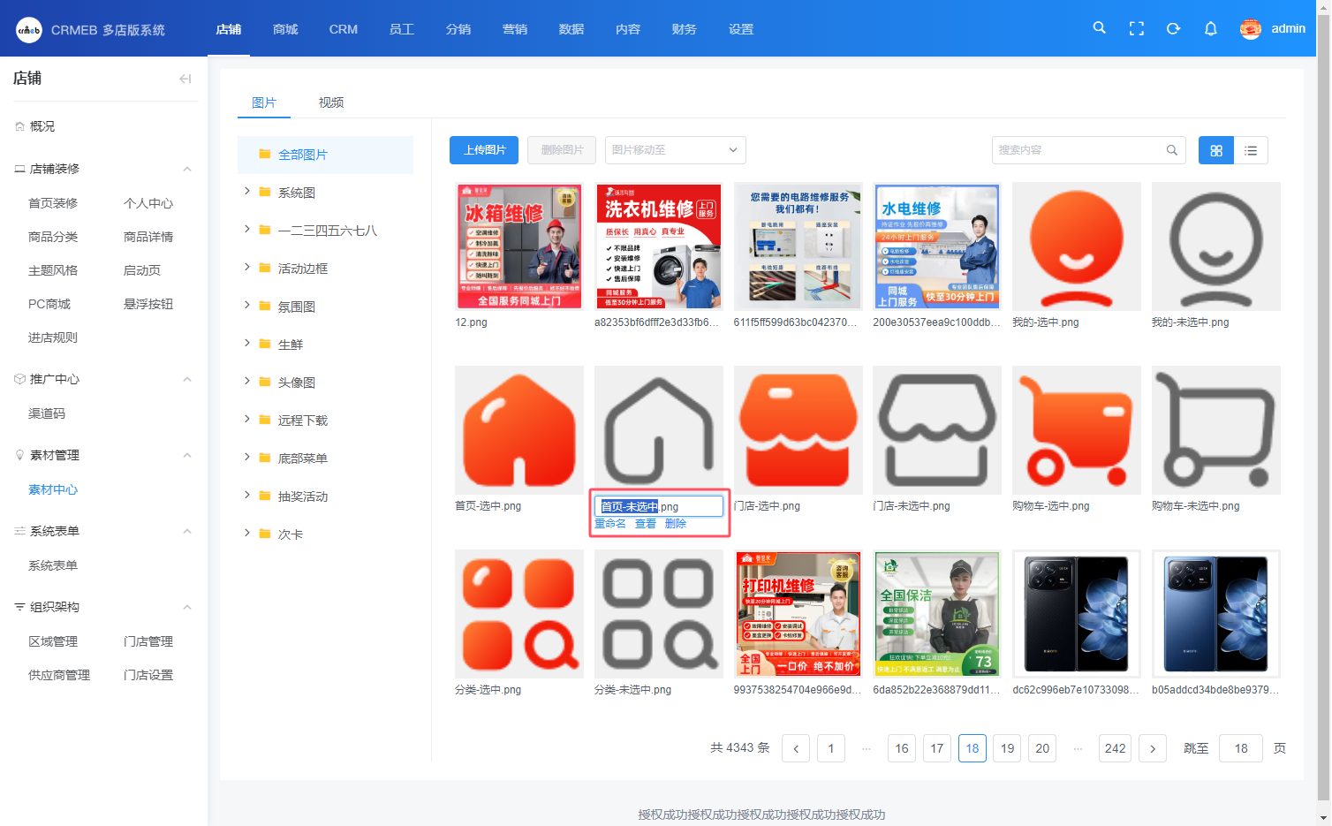This screenshot has height=826, width=1332.
Task: Go to the next page arrow
Action: (x=1153, y=748)
